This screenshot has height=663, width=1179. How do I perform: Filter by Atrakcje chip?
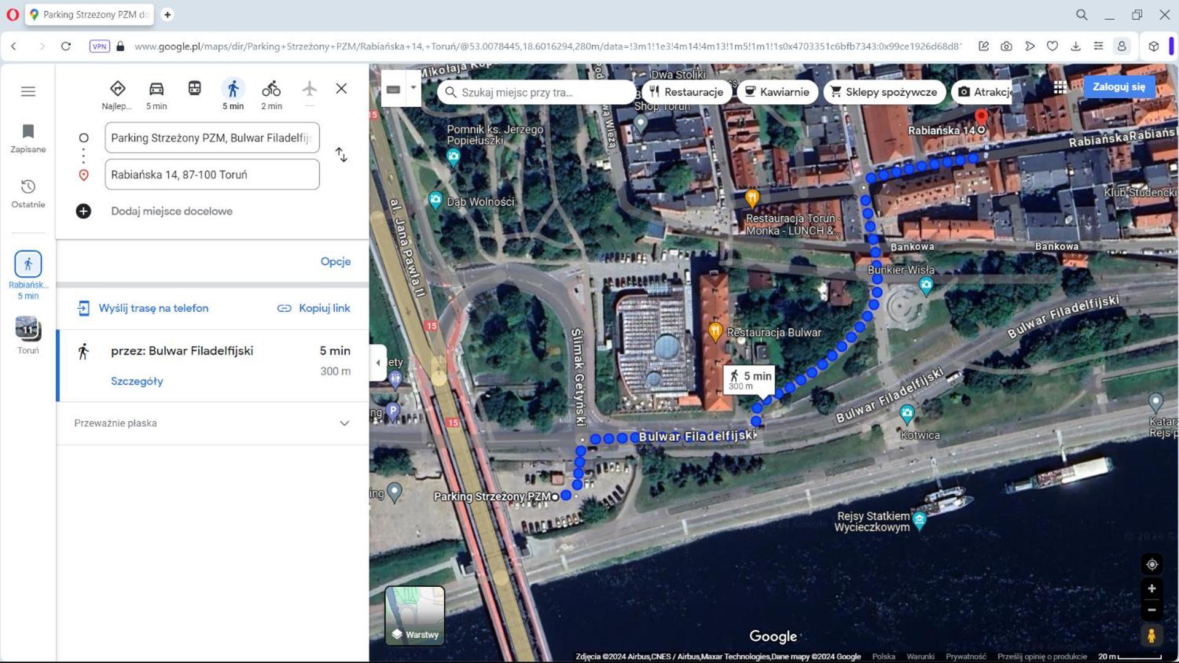(982, 92)
